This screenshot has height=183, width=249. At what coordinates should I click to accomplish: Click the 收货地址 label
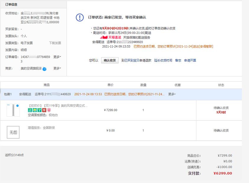pos(12,13)
